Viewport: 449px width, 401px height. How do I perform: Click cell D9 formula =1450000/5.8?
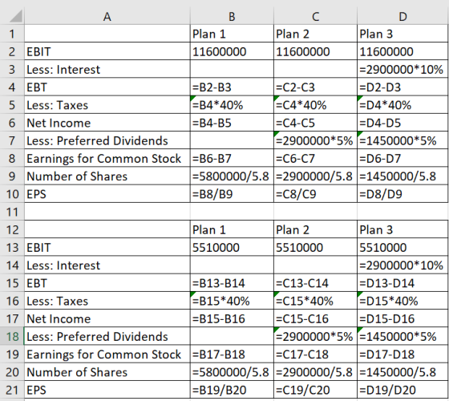[402, 176]
